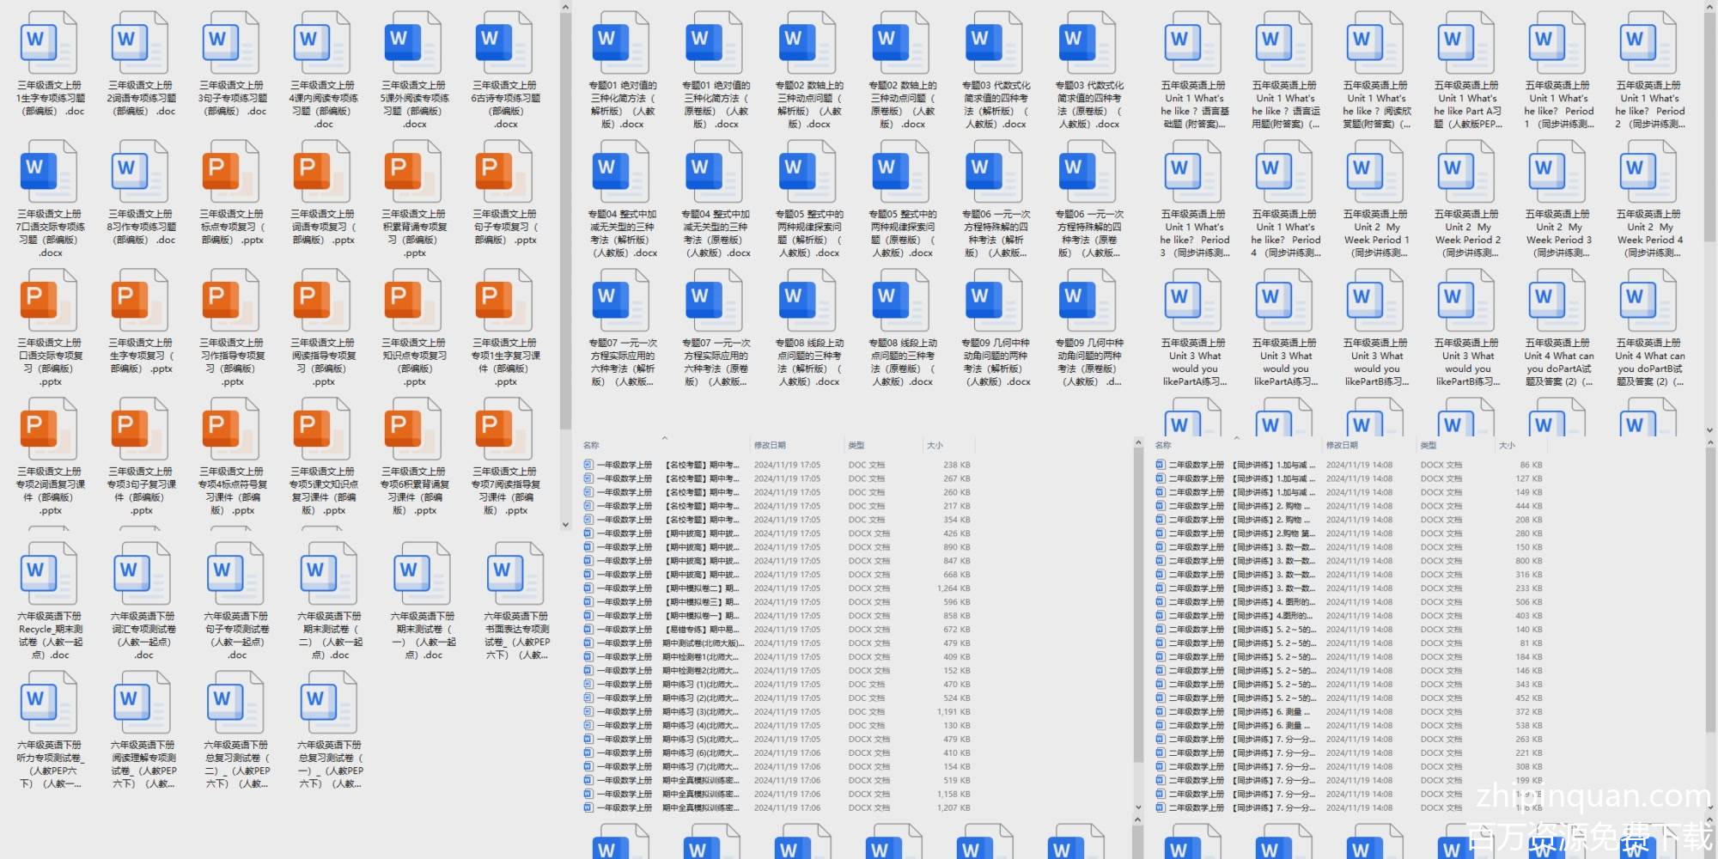1718x859 pixels.
Task: Select the 【易错专练】 file row
Action: coord(700,630)
